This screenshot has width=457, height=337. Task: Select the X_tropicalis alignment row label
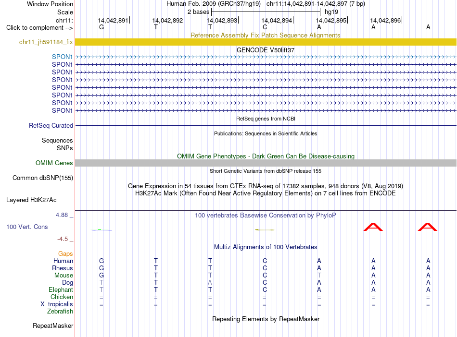point(57,304)
